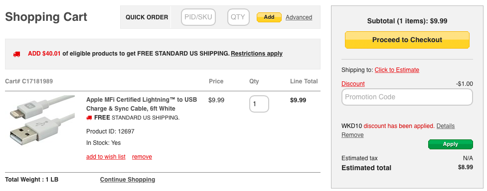Click the red truck icon in shipping banner

click(x=16, y=54)
